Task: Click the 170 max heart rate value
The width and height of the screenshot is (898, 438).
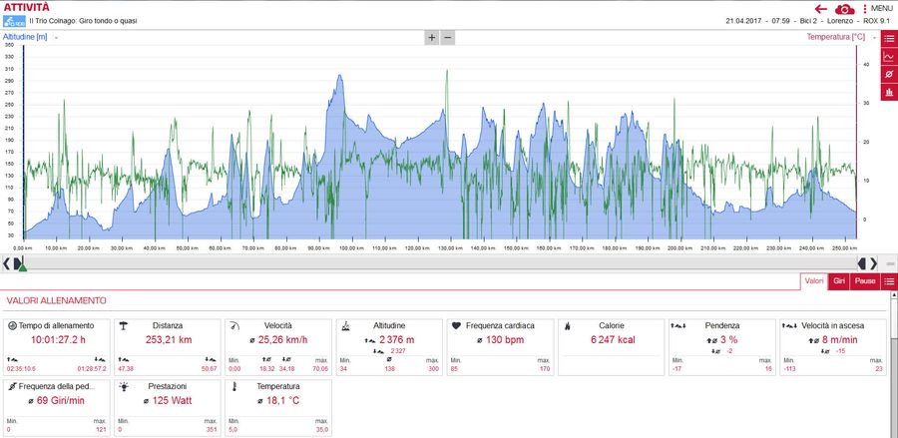Action: coord(545,369)
